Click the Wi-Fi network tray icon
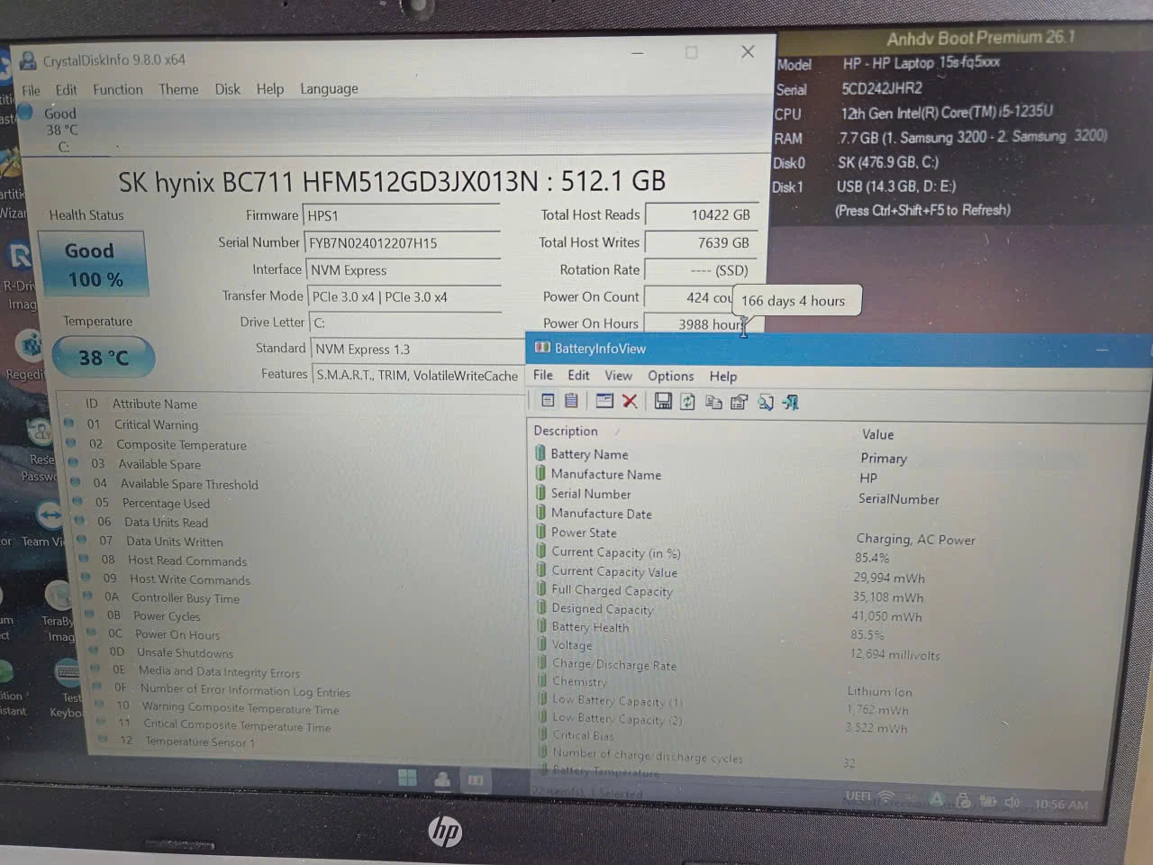The height and width of the screenshot is (865, 1153). click(x=887, y=797)
